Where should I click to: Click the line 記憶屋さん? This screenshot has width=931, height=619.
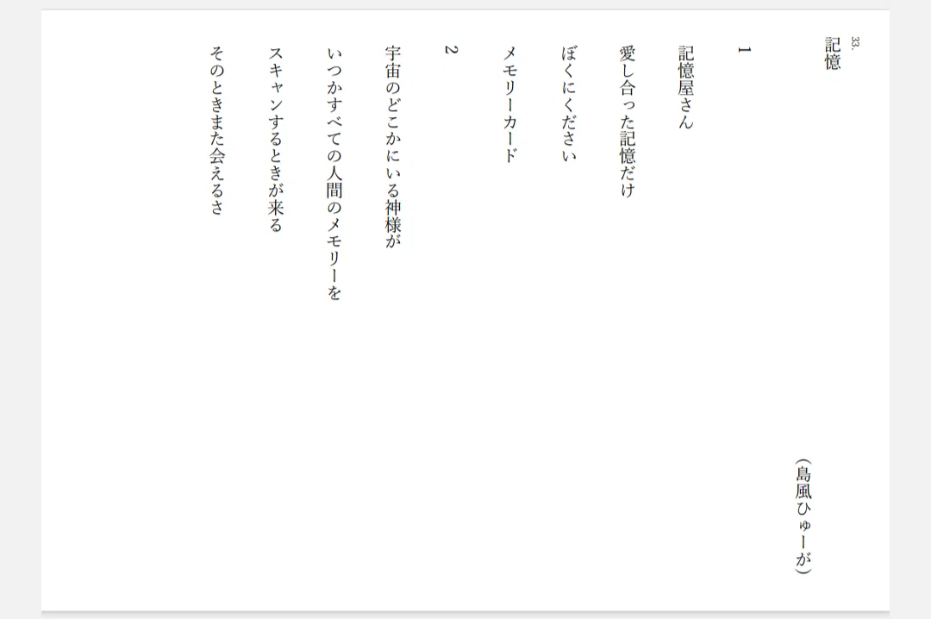coord(686,87)
